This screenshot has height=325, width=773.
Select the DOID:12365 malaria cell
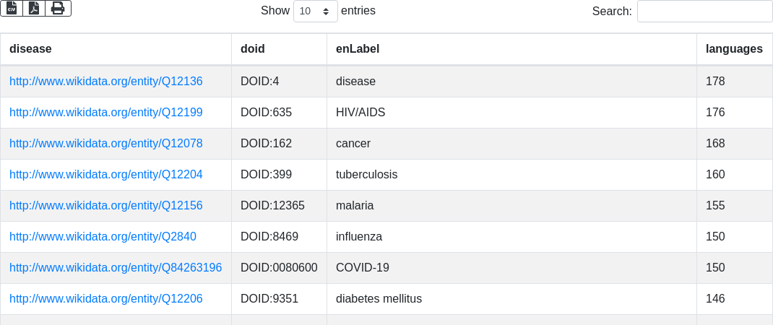pos(279,206)
